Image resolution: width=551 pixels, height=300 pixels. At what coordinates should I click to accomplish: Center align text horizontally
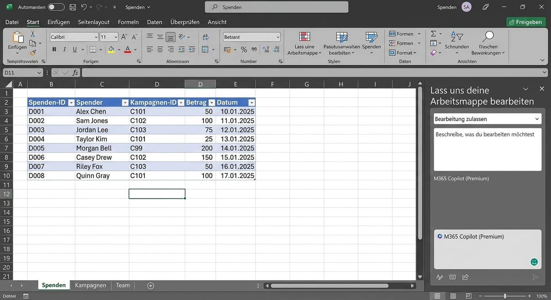click(x=160, y=50)
